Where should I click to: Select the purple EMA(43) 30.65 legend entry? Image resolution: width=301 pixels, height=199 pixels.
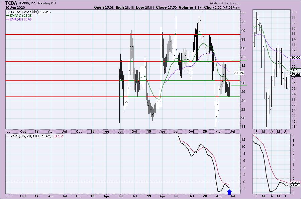pyautogui.click(x=19, y=19)
